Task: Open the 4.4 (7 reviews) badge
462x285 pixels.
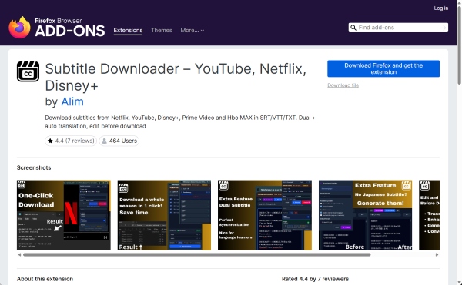Action: (71, 141)
